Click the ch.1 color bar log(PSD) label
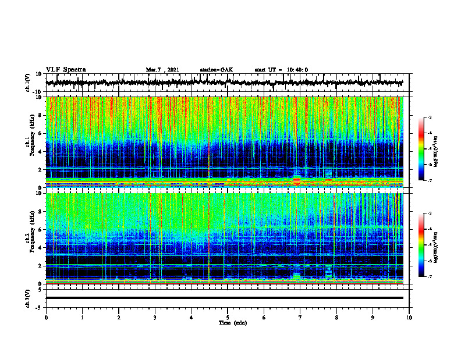Screen dimensions: 461x356 tap(436, 151)
